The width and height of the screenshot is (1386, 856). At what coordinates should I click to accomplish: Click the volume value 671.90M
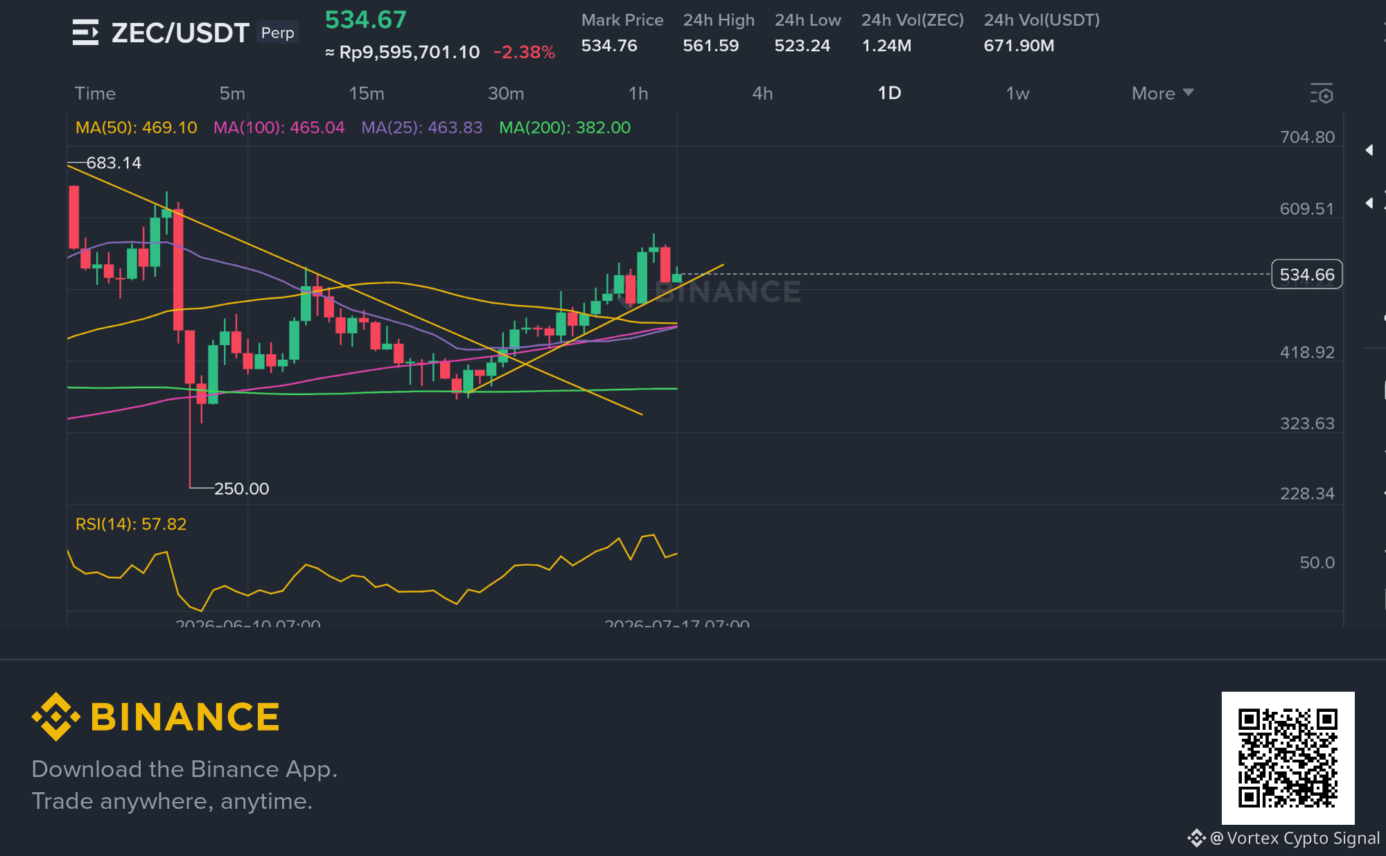(1019, 46)
